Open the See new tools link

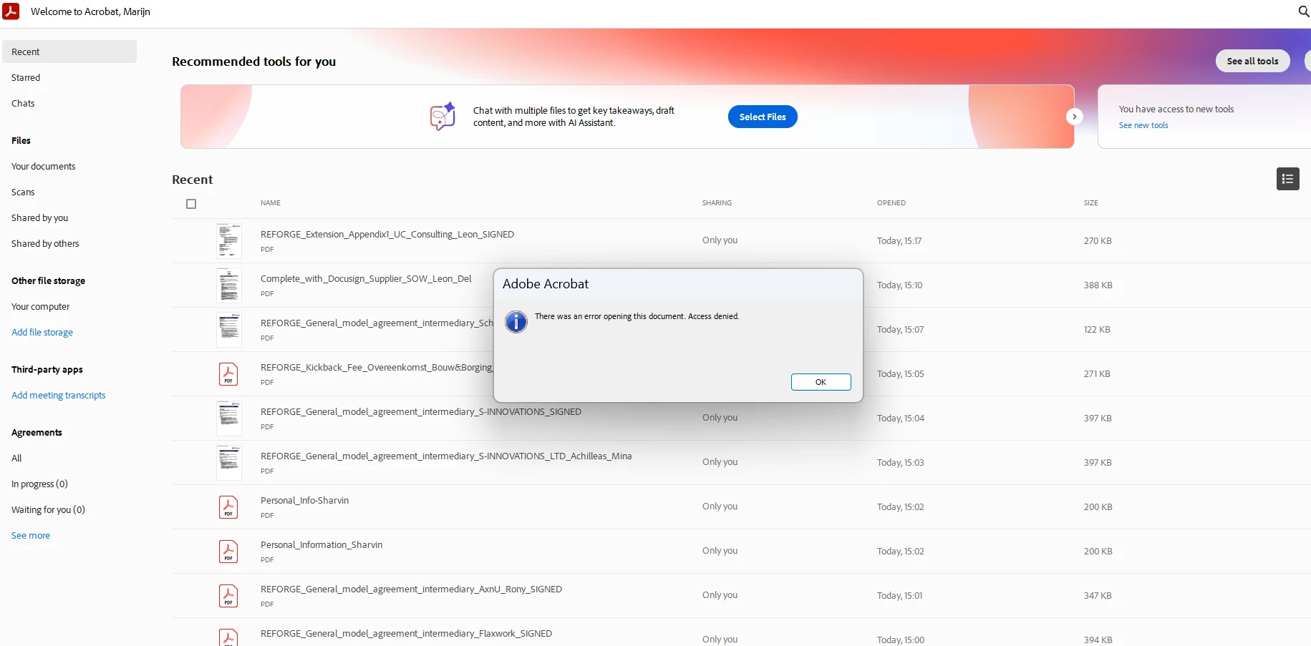[x=1143, y=125]
